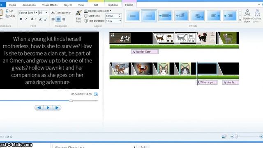Viewport: 263px width, 148px height.
Task: Open the Visual Effects tab
Action: 50,5
